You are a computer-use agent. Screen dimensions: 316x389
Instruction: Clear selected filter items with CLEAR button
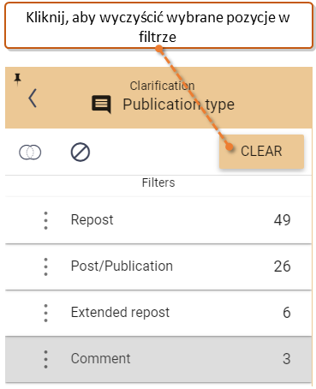[x=261, y=152]
